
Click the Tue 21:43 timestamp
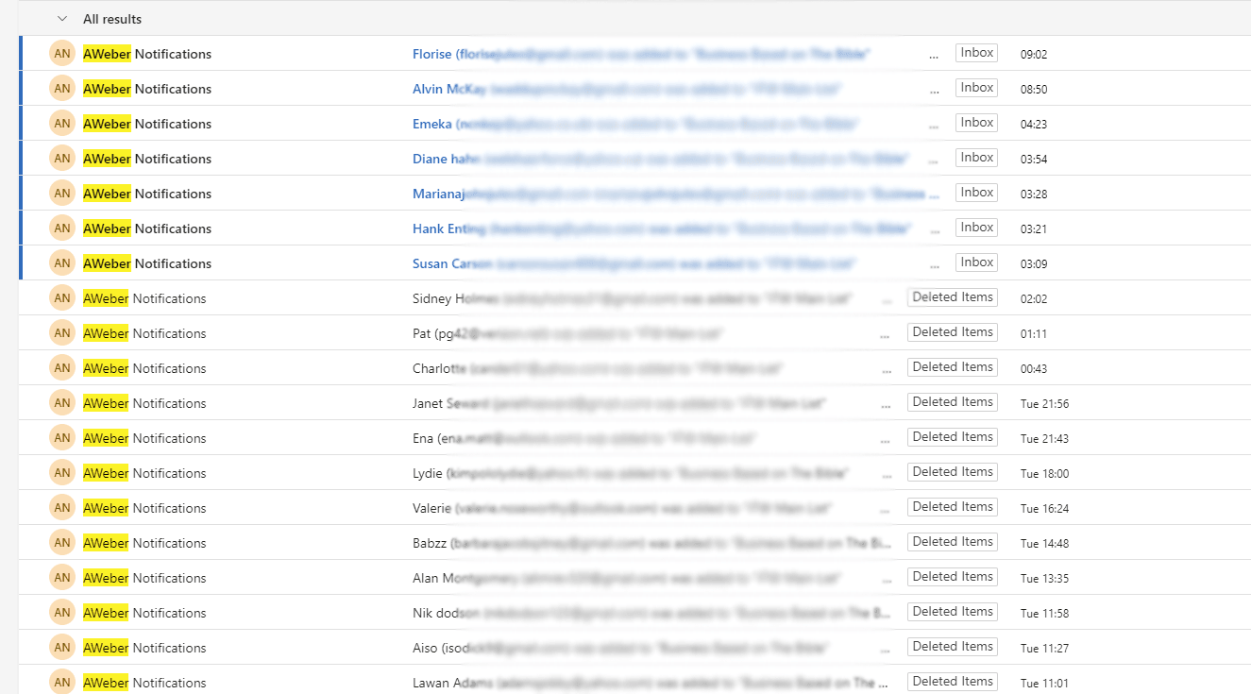[1044, 439]
